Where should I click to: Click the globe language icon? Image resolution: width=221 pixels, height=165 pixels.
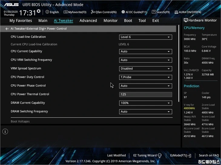point(47,12)
